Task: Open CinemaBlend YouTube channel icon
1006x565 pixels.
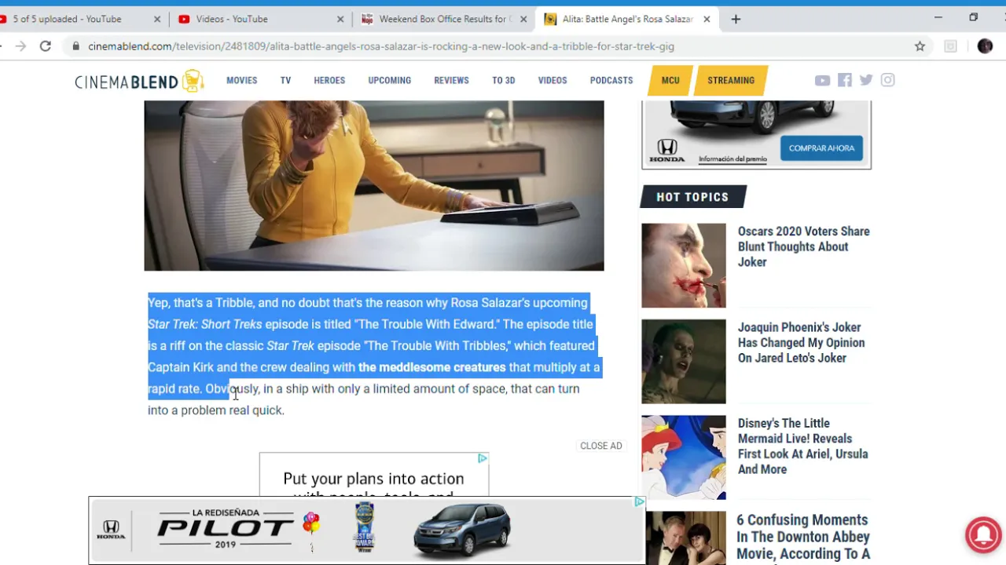Action: coord(822,80)
